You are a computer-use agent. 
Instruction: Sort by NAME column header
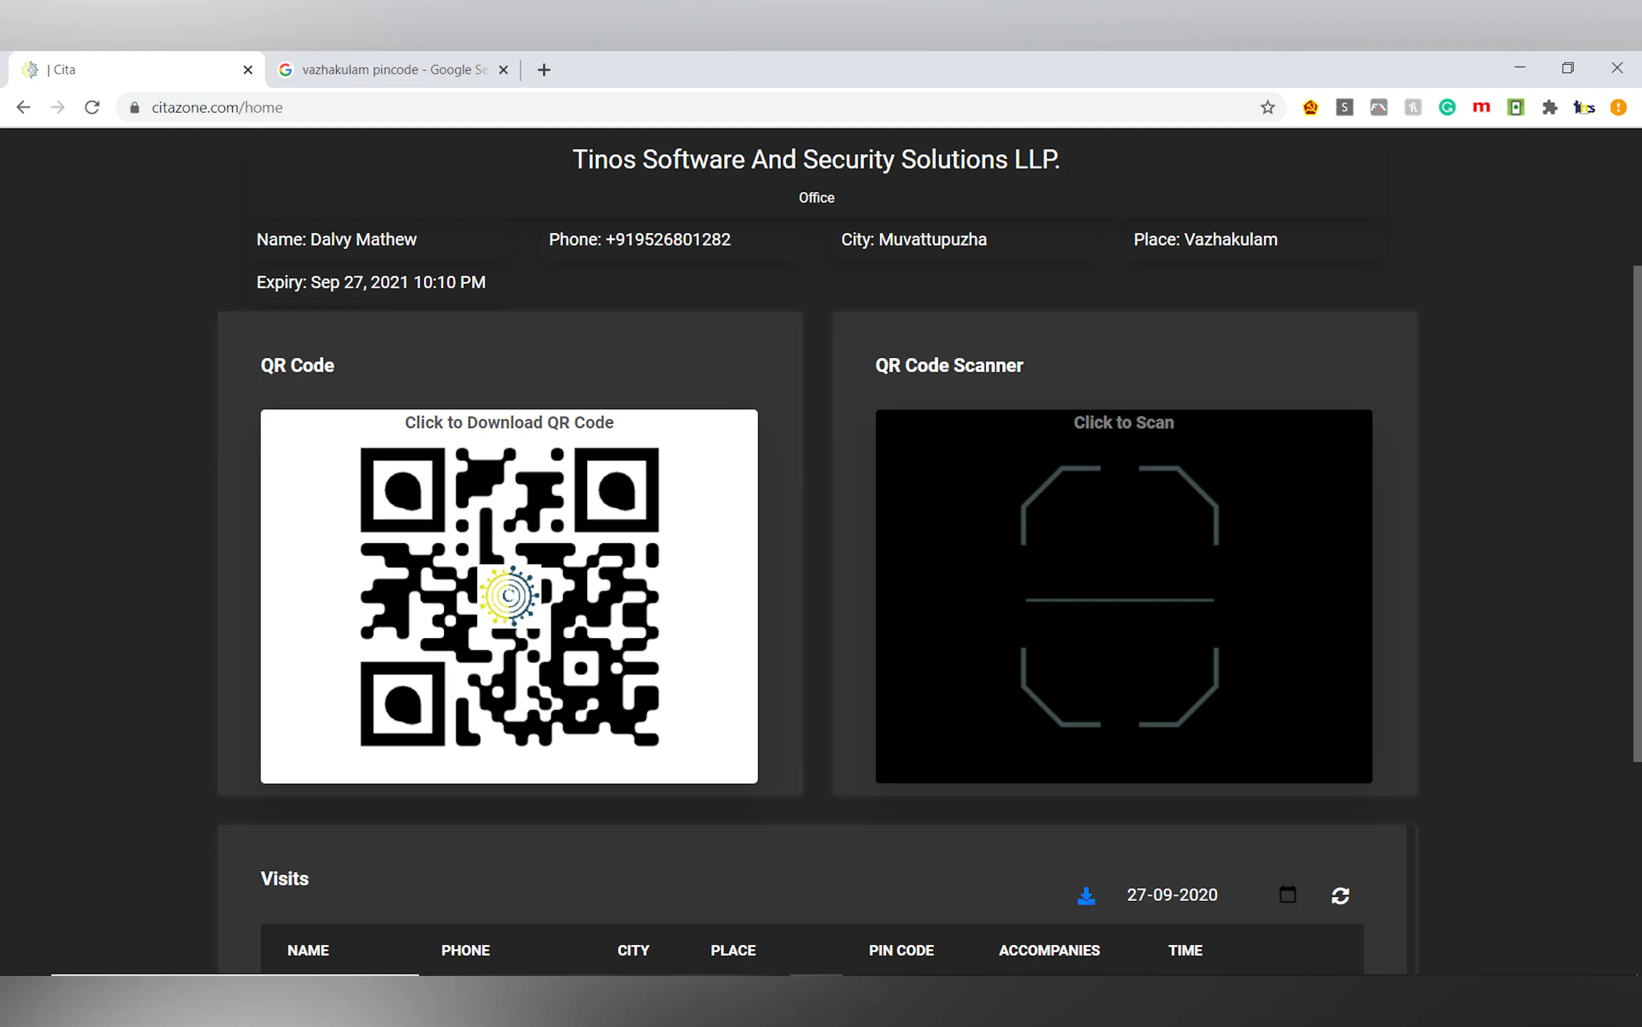click(308, 950)
